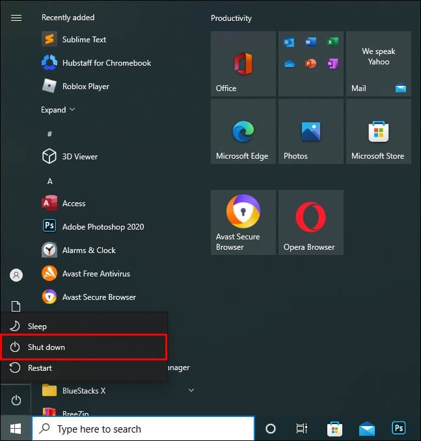Image resolution: width=421 pixels, height=441 pixels.
Task: Open the Microsoft Store tile
Action: 378,131
